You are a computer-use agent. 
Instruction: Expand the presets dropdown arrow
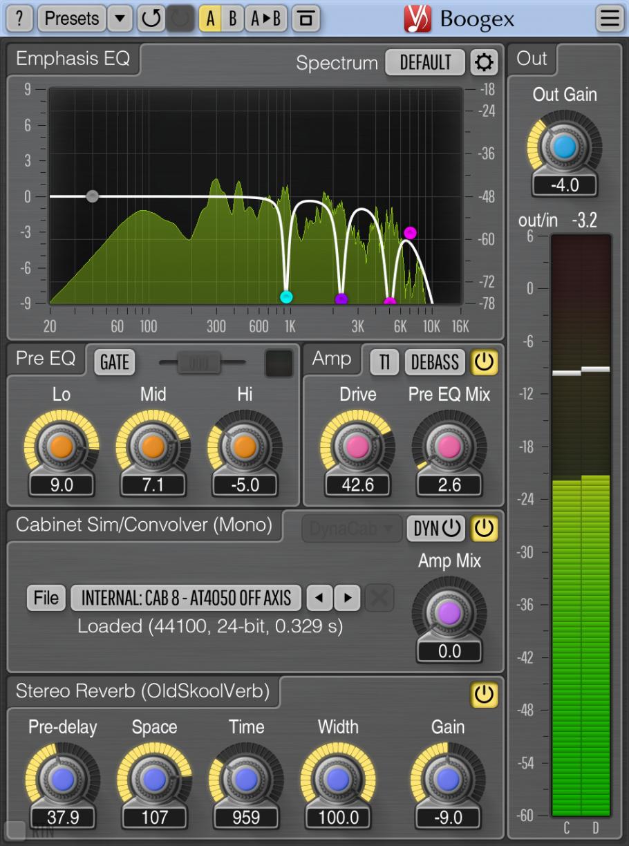coord(121,19)
